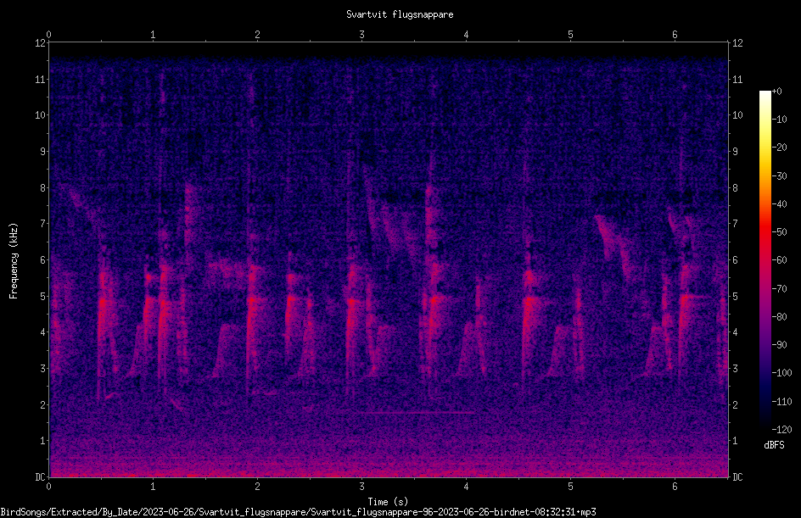The image size is (801, 518).
Task: Click "5" on the left frequency axis
Action: [42, 296]
